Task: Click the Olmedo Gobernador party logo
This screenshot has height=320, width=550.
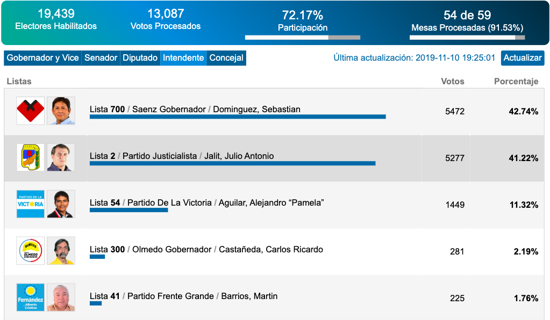Action: coord(30,251)
